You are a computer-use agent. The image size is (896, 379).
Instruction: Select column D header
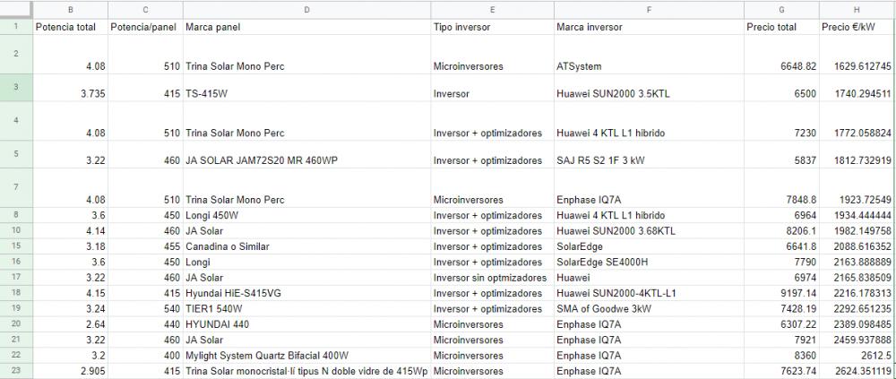[306, 10]
